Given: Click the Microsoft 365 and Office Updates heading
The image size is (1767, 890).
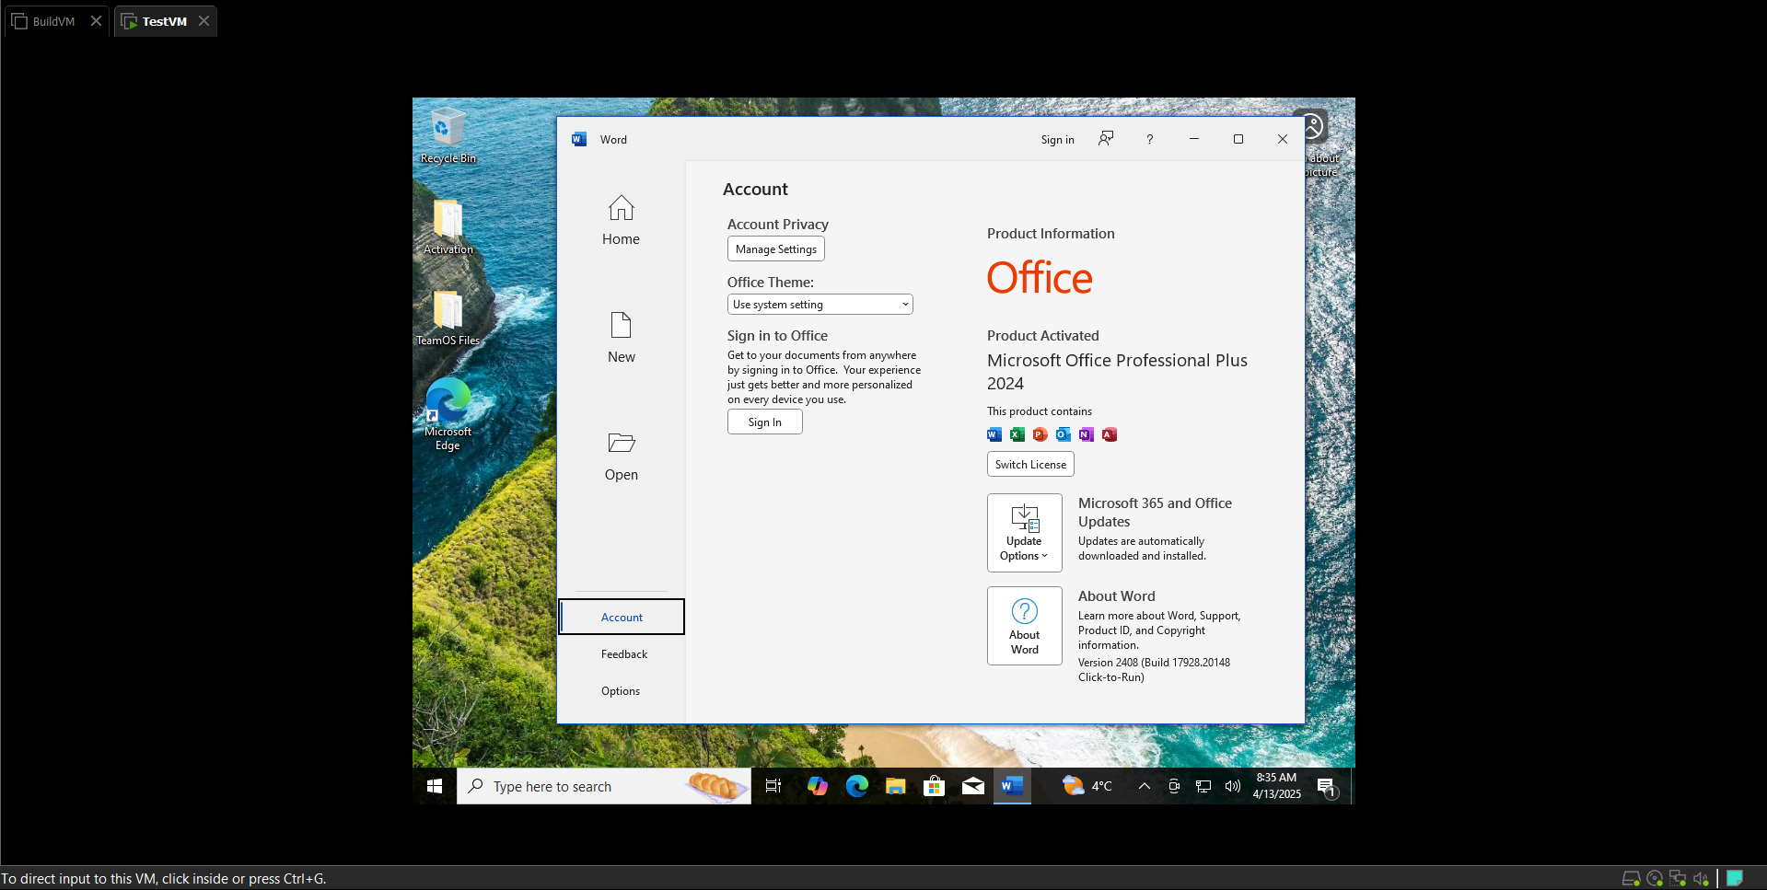Looking at the screenshot, I should (x=1155, y=512).
